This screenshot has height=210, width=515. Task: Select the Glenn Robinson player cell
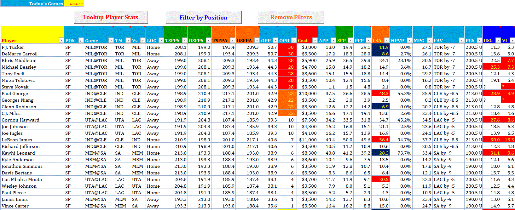32,107
